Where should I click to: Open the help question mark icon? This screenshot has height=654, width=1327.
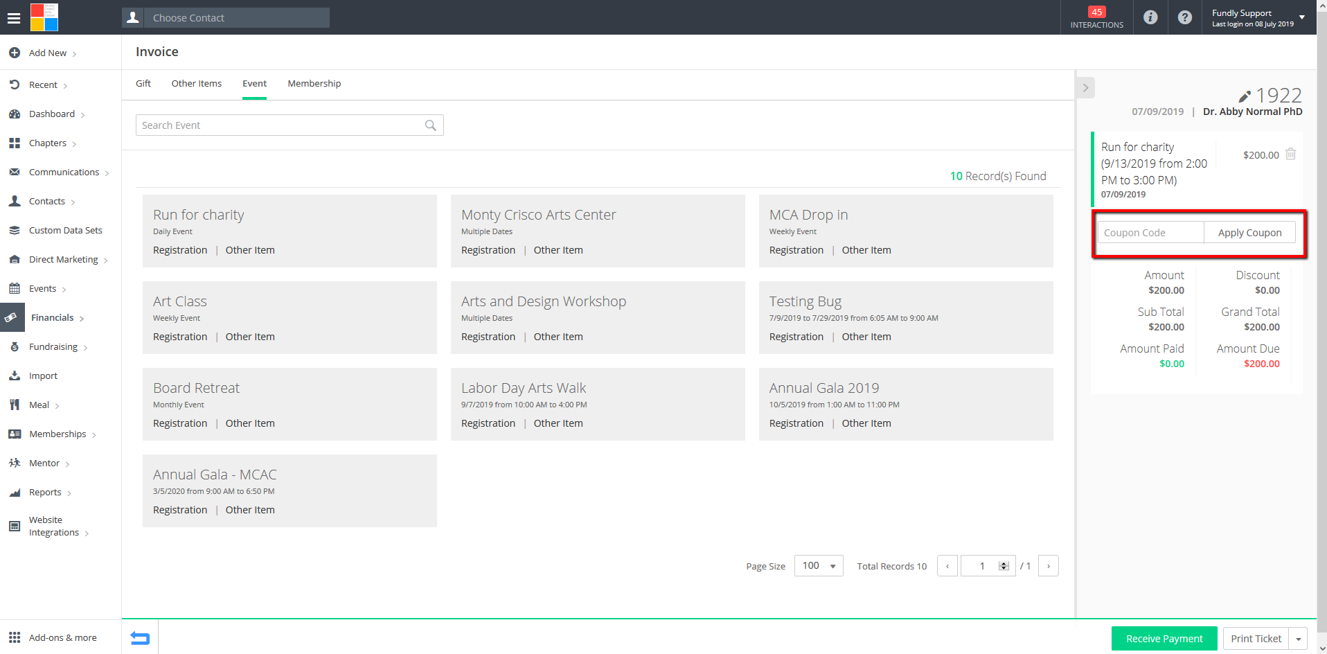pos(1185,17)
